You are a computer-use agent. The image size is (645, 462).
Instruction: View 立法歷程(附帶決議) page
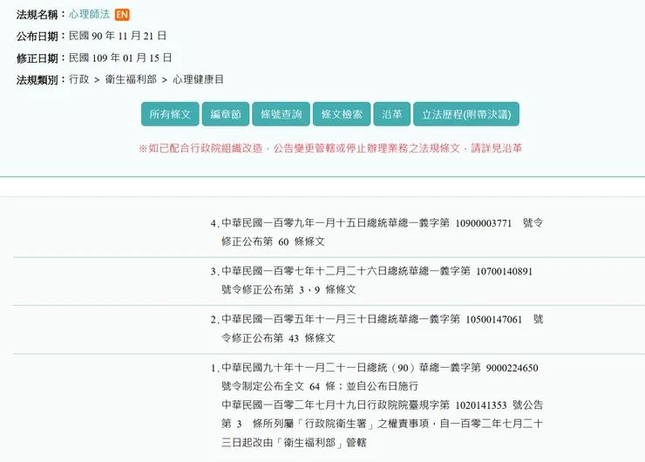(465, 114)
